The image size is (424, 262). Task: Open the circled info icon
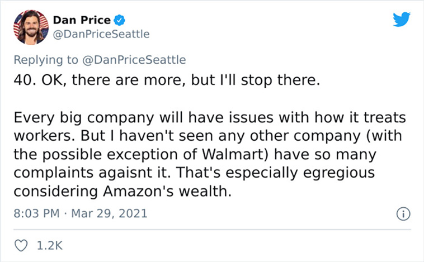403,214
